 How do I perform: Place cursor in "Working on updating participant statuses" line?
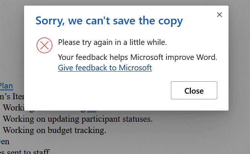[x=78, y=119]
